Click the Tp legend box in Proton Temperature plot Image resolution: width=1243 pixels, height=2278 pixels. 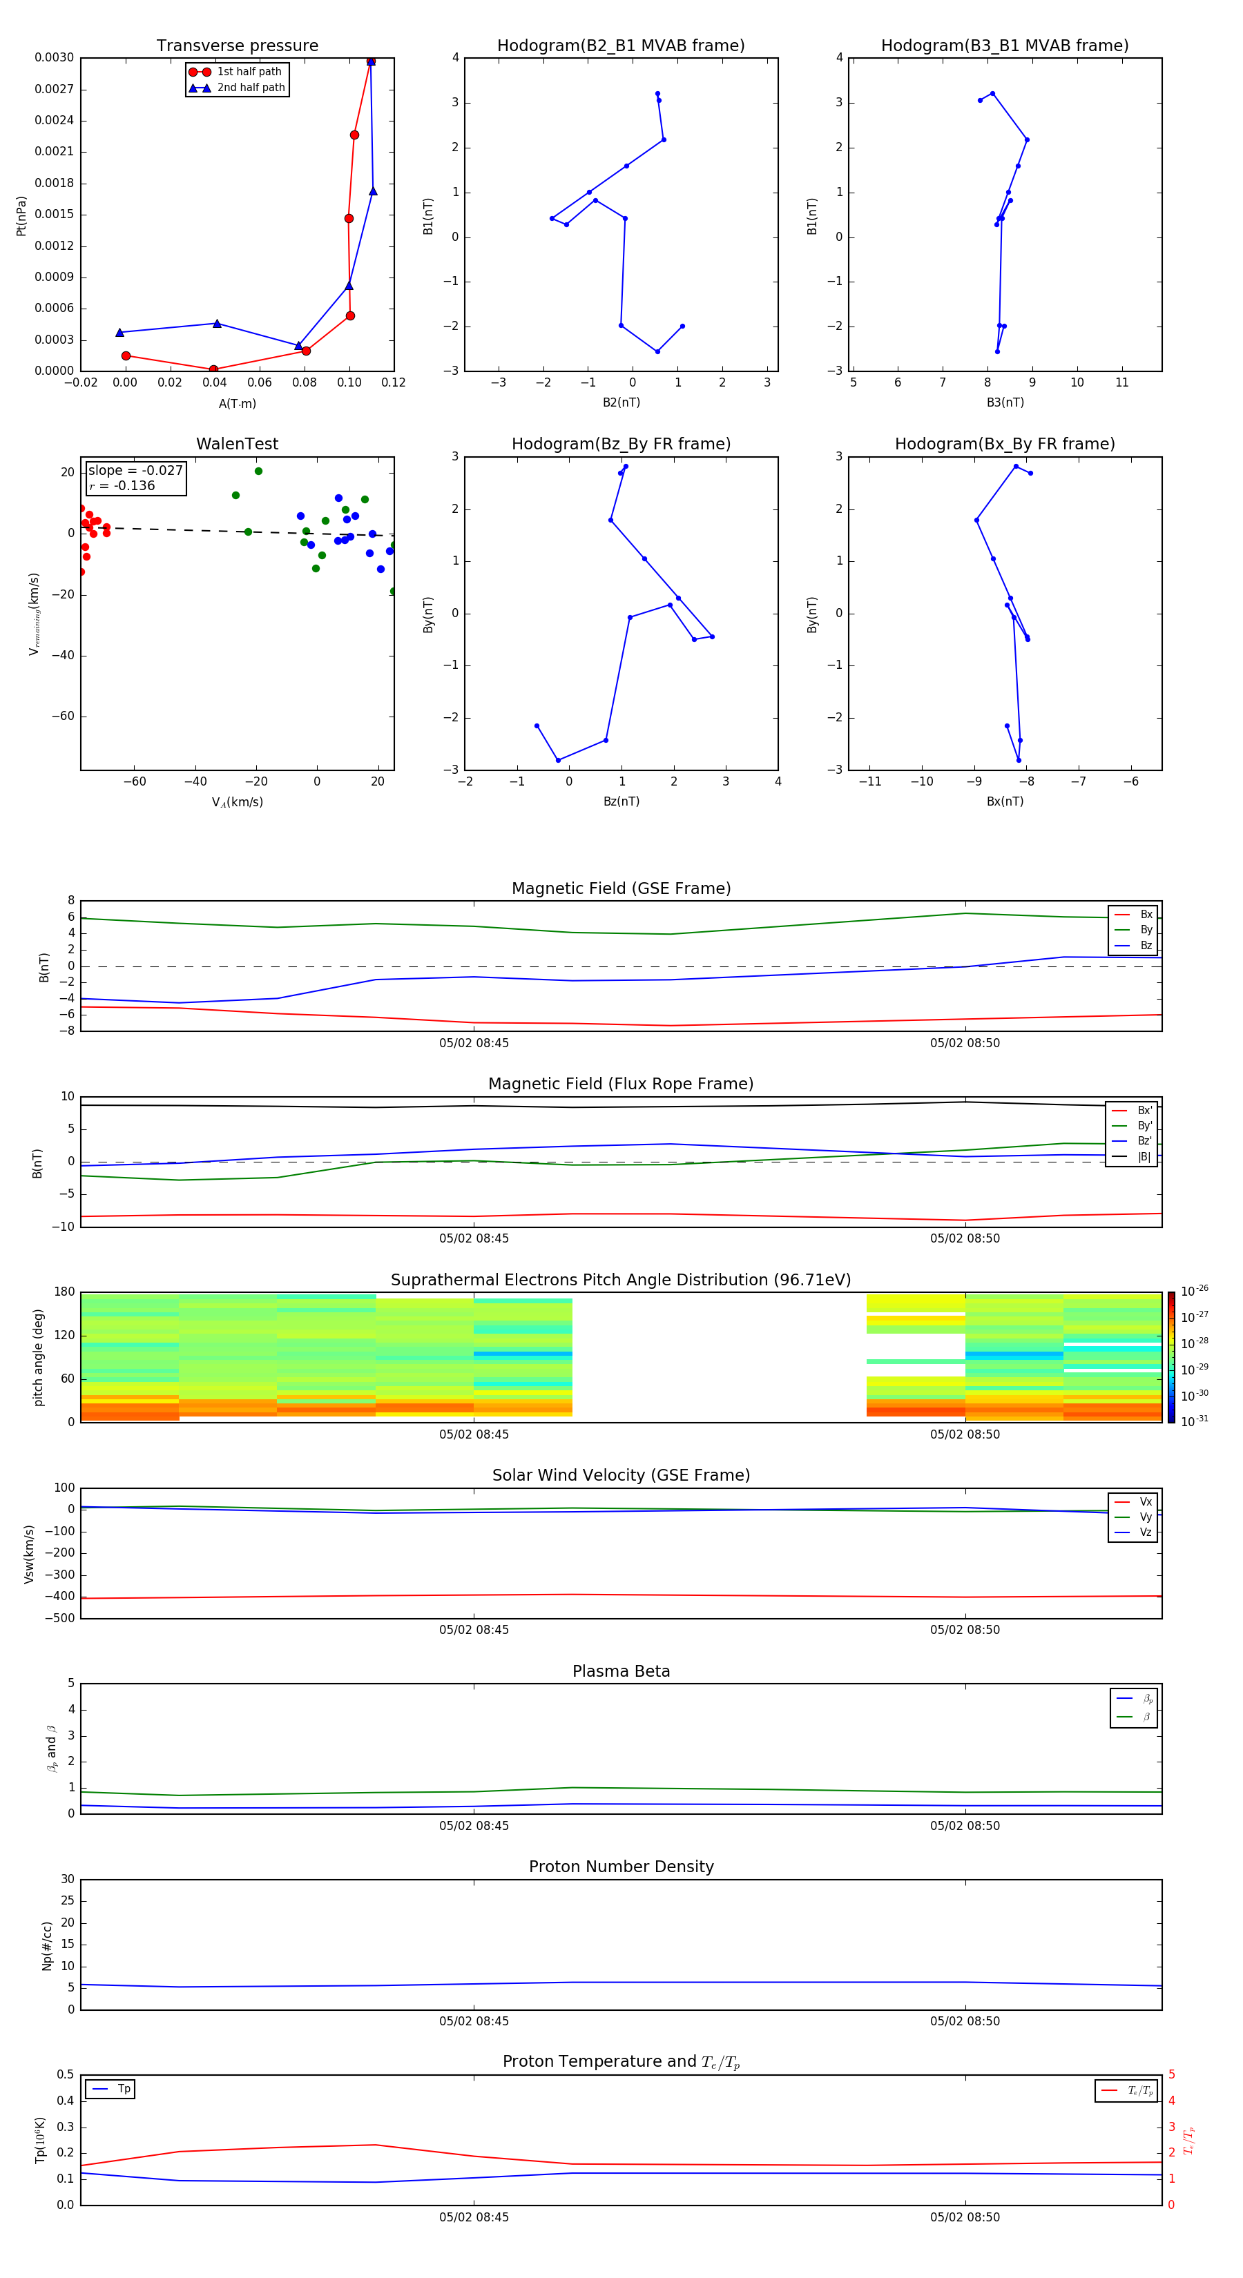tap(110, 2089)
